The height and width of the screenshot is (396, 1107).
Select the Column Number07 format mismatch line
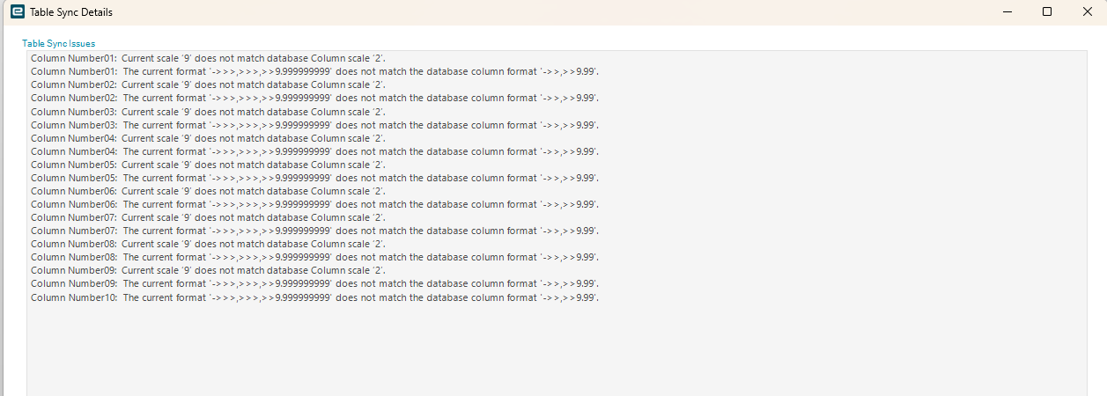(x=315, y=231)
